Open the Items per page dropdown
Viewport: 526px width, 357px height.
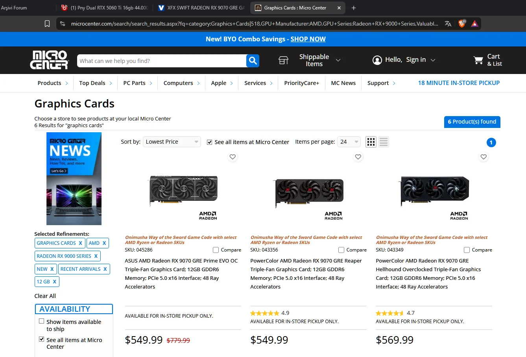pos(349,142)
